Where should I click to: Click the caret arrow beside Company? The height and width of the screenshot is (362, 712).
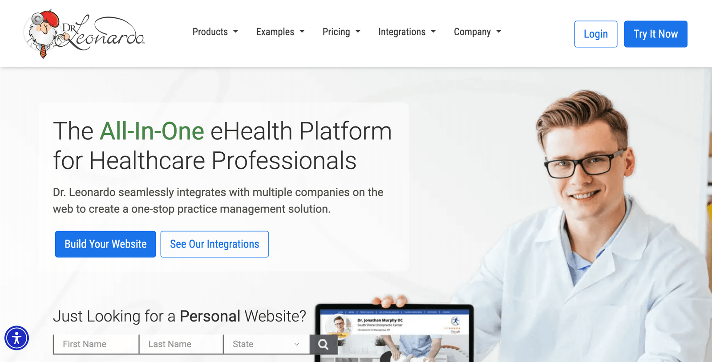click(x=499, y=32)
